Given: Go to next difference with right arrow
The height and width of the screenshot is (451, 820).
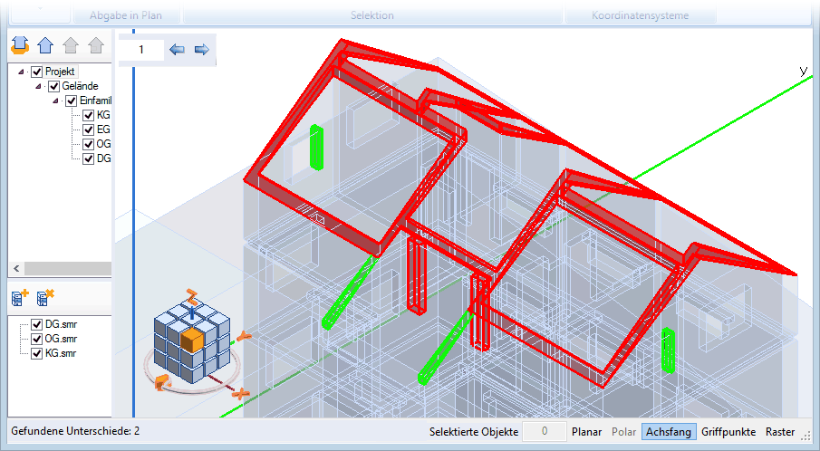Looking at the screenshot, I should tap(201, 50).
